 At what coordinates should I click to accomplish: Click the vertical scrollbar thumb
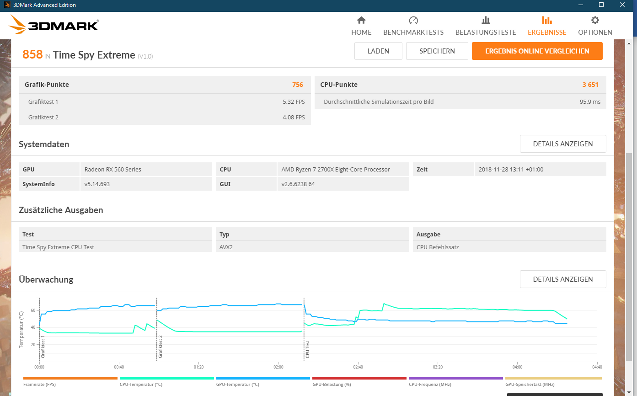point(629,256)
